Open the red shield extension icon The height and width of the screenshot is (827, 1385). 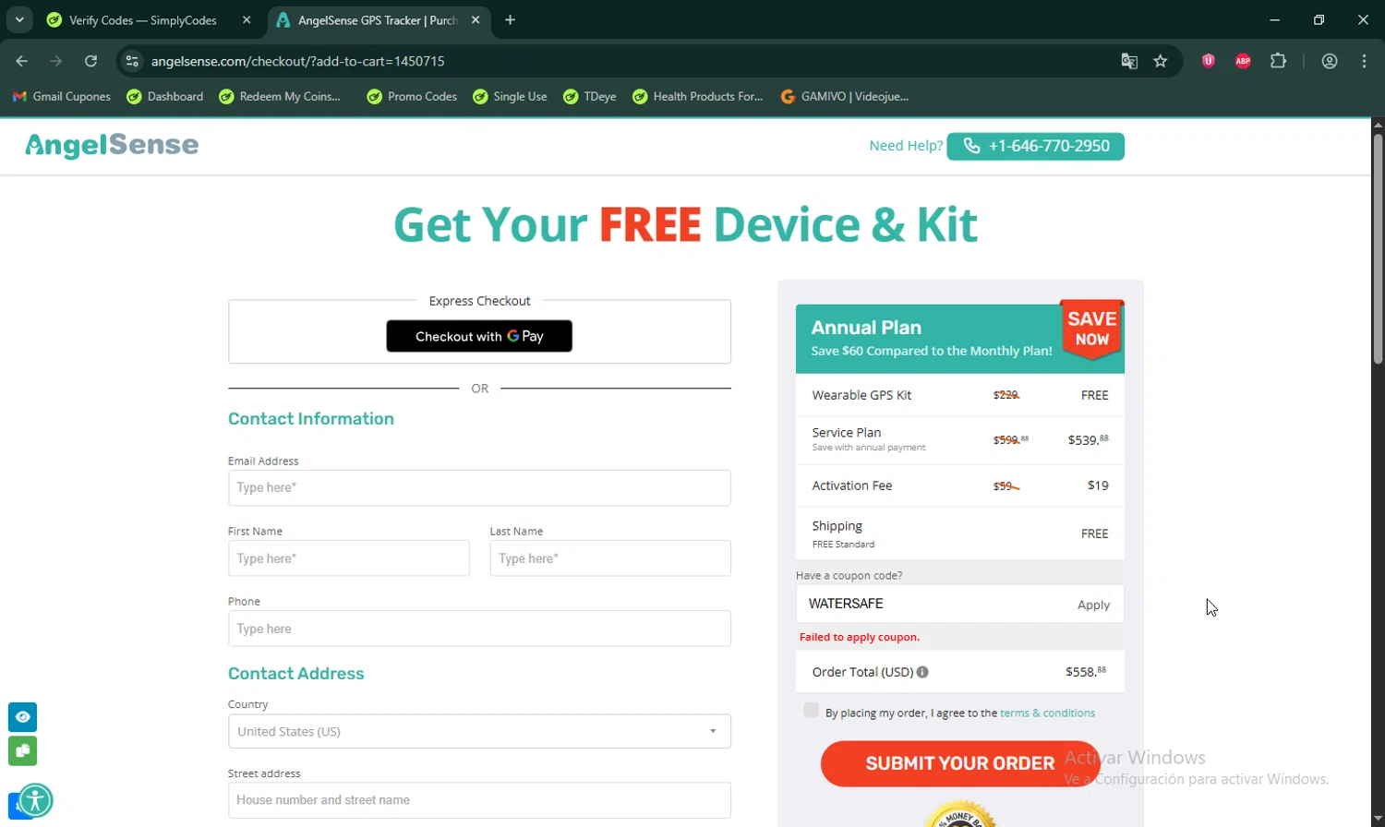[x=1208, y=61]
